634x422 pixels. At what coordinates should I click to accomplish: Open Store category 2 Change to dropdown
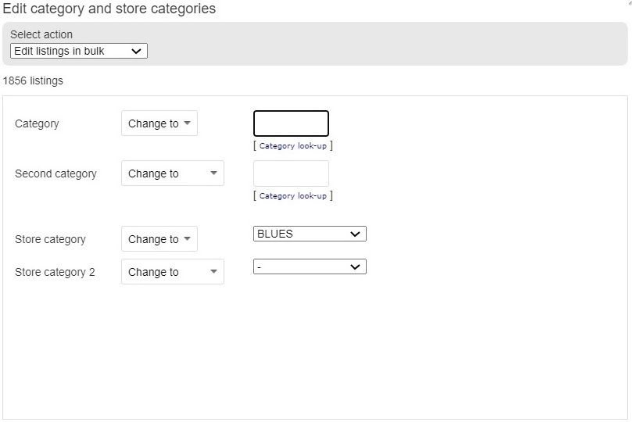[173, 272]
